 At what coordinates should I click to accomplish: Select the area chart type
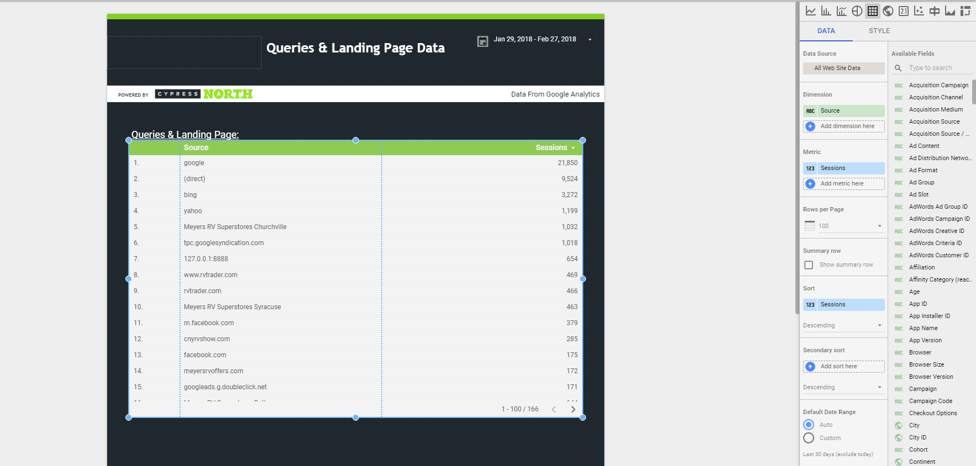pos(950,10)
